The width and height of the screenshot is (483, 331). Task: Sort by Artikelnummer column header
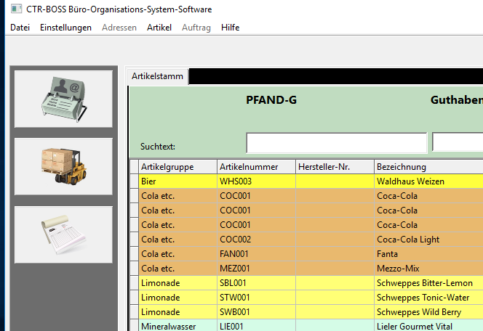tap(256, 167)
